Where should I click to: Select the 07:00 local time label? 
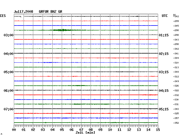pyautogui.click(x=9, y=109)
